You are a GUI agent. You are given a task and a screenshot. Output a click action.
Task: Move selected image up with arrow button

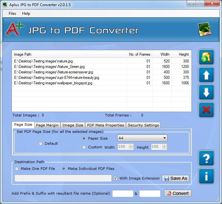point(206,75)
